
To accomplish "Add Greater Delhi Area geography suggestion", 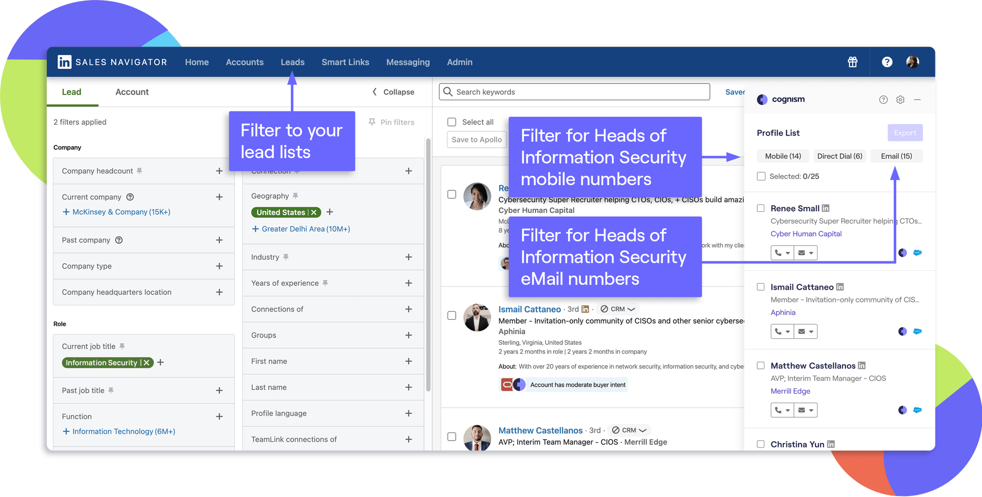I will point(301,229).
